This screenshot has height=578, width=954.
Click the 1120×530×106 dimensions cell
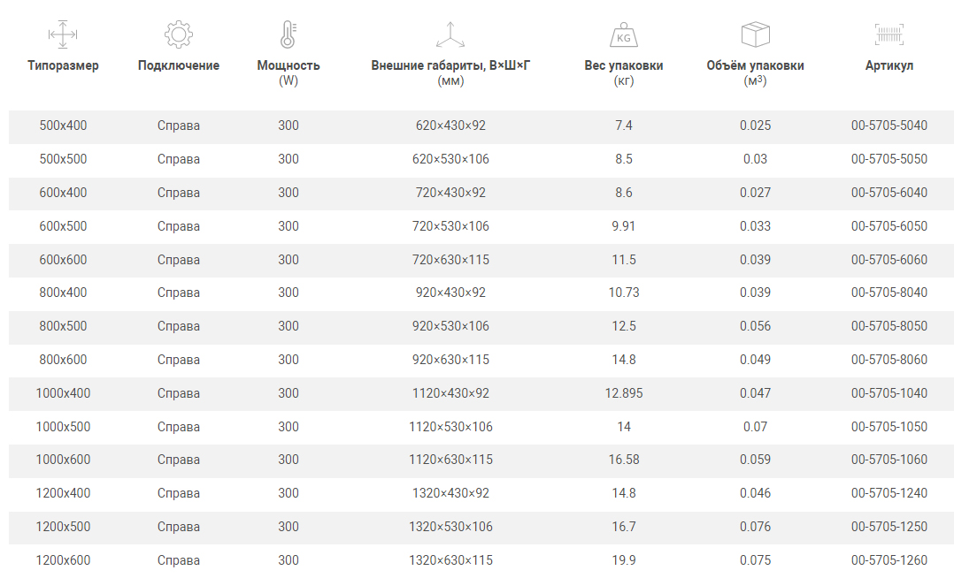pyautogui.click(x=450, y=427)
